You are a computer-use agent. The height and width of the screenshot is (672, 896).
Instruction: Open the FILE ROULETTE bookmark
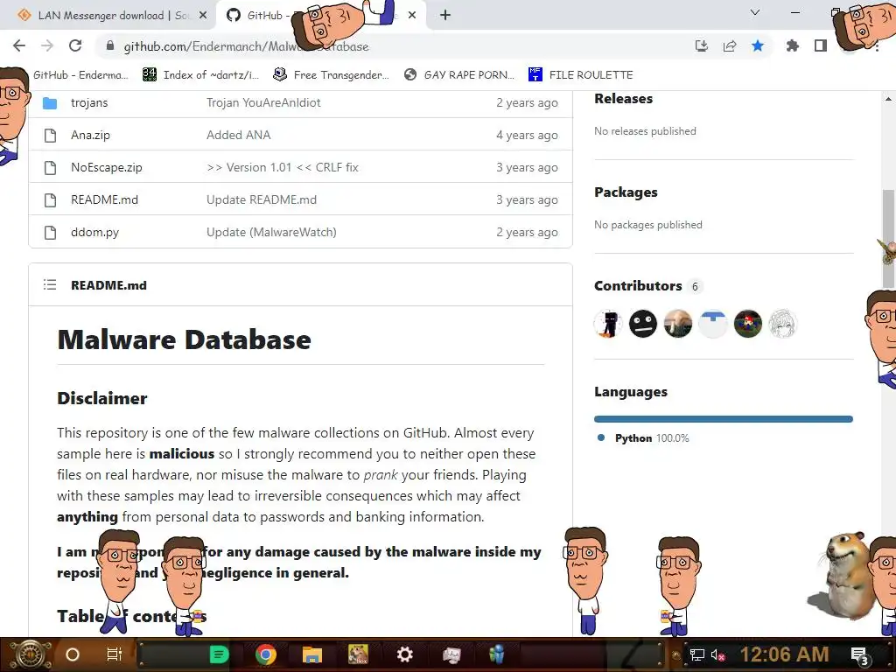pos(581,75)
